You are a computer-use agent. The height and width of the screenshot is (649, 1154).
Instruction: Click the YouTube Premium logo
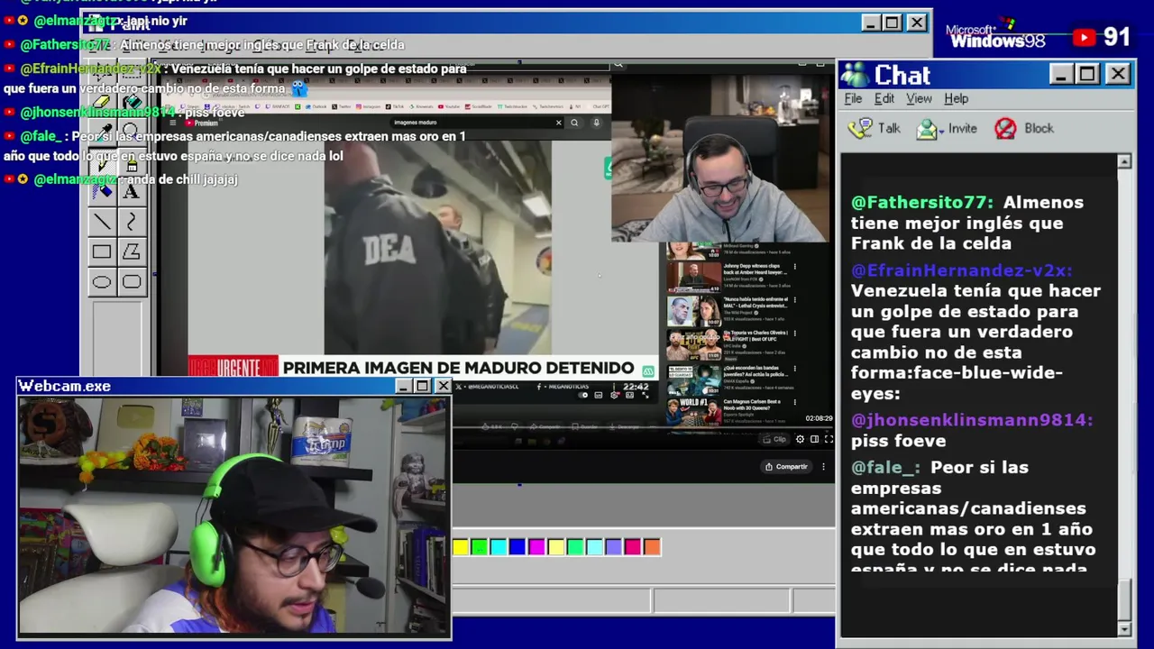coord(202,123)
